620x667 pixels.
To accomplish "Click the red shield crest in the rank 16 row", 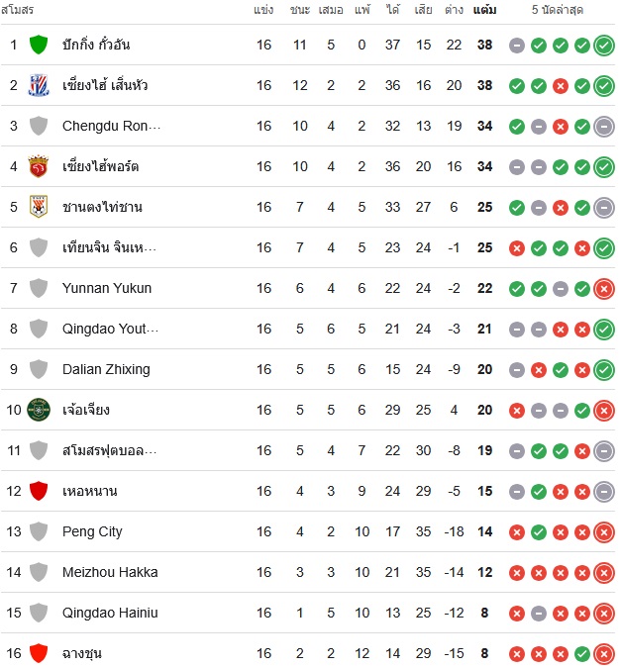I will pos(39,653).
